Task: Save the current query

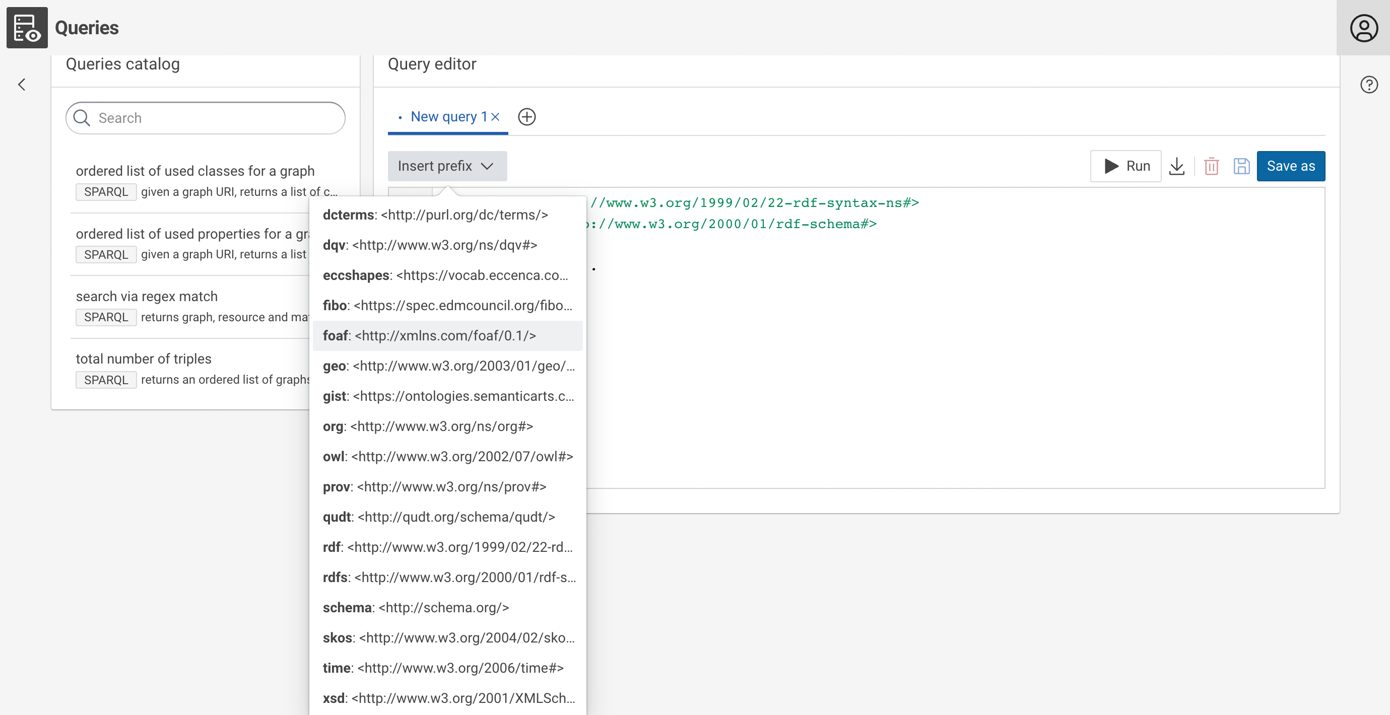Action: coord(1241,166)
